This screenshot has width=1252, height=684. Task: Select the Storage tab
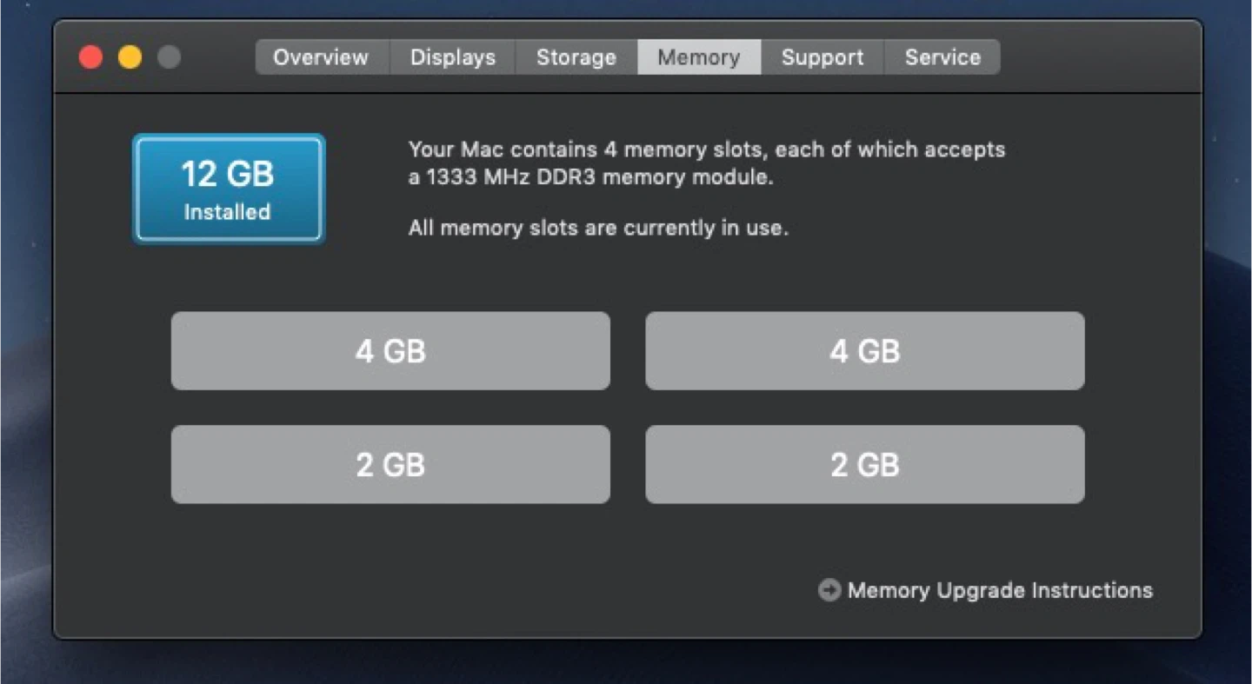[x=576, y=57]
